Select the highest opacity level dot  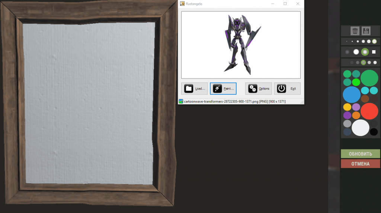[375, 62]
